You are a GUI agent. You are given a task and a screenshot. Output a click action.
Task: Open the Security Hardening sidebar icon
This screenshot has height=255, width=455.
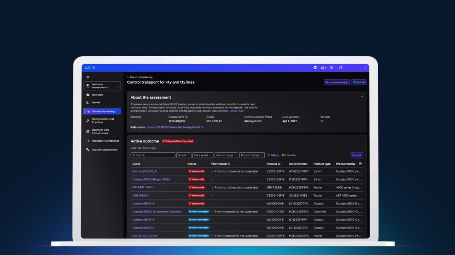[x=88, y=111]
